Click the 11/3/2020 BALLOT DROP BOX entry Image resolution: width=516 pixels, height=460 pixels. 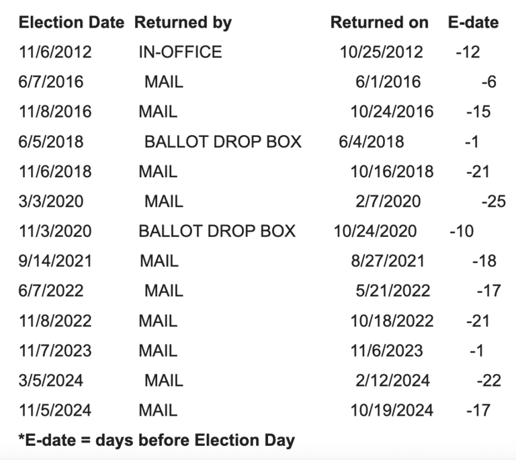coord(217,231)
